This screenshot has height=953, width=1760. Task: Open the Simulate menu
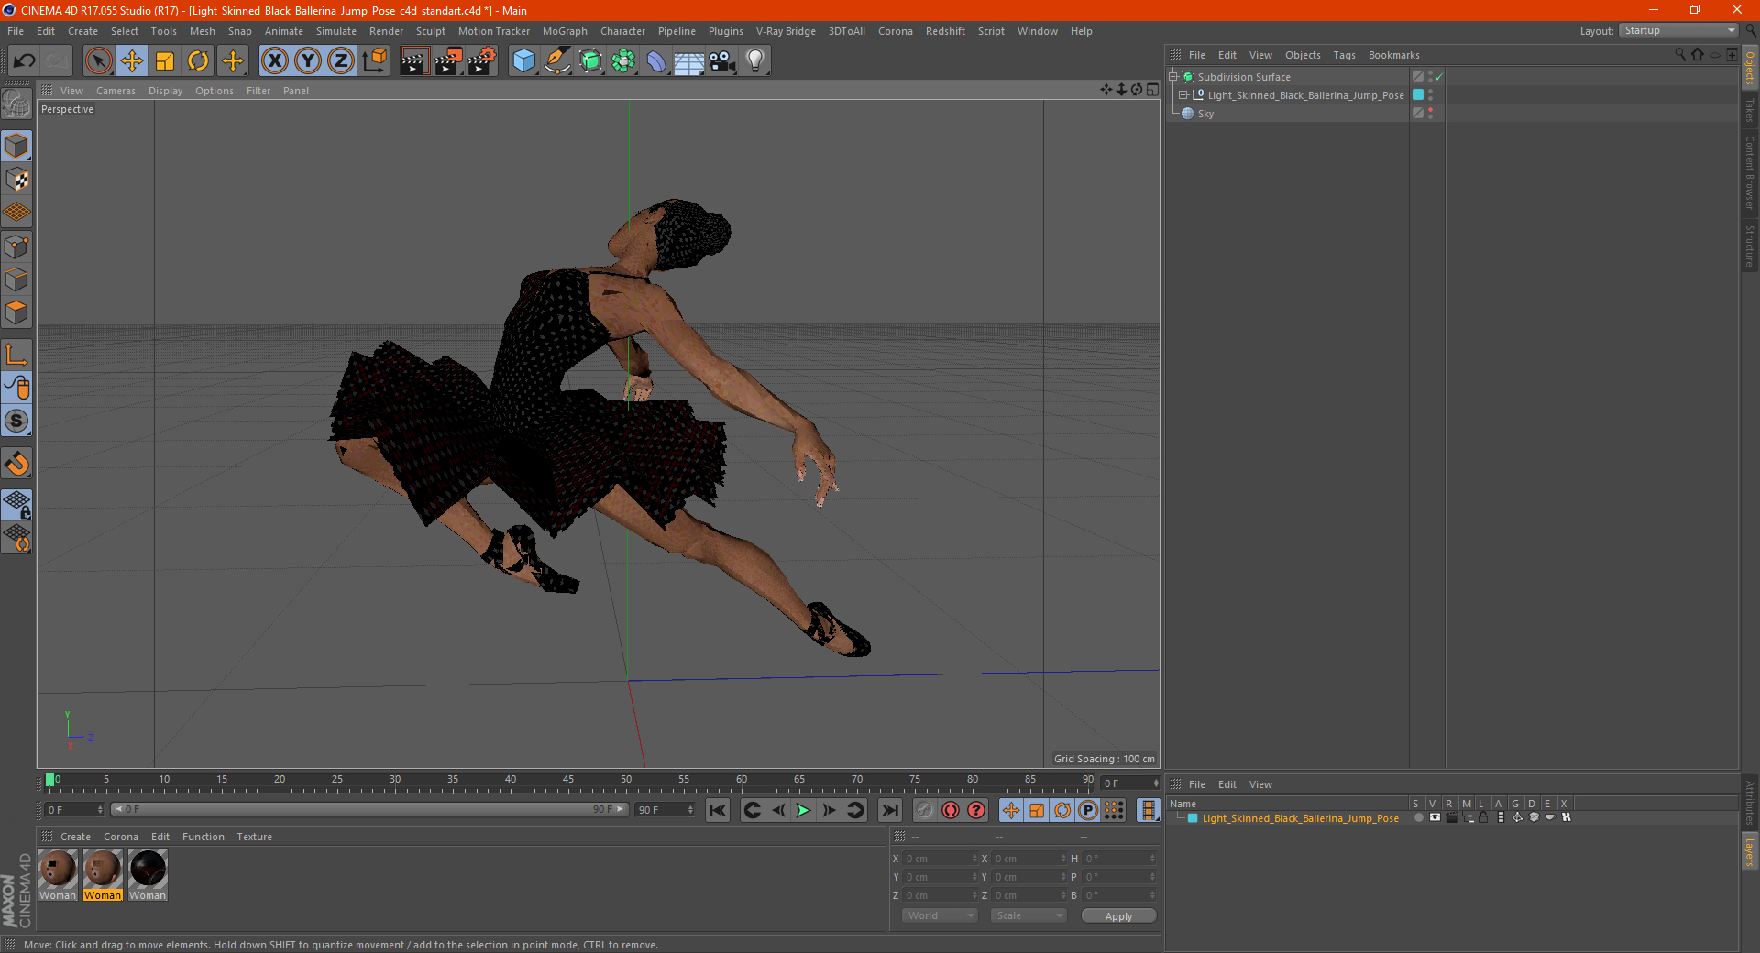pyautogui.click(x=336, y=31)
